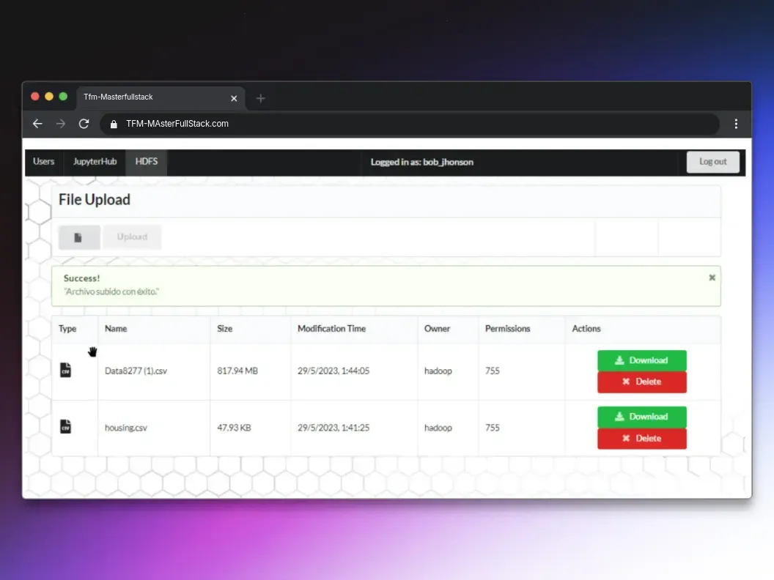
Task: Click the CSV file icon beside housing.csv
Action: [x=65, y=426]
